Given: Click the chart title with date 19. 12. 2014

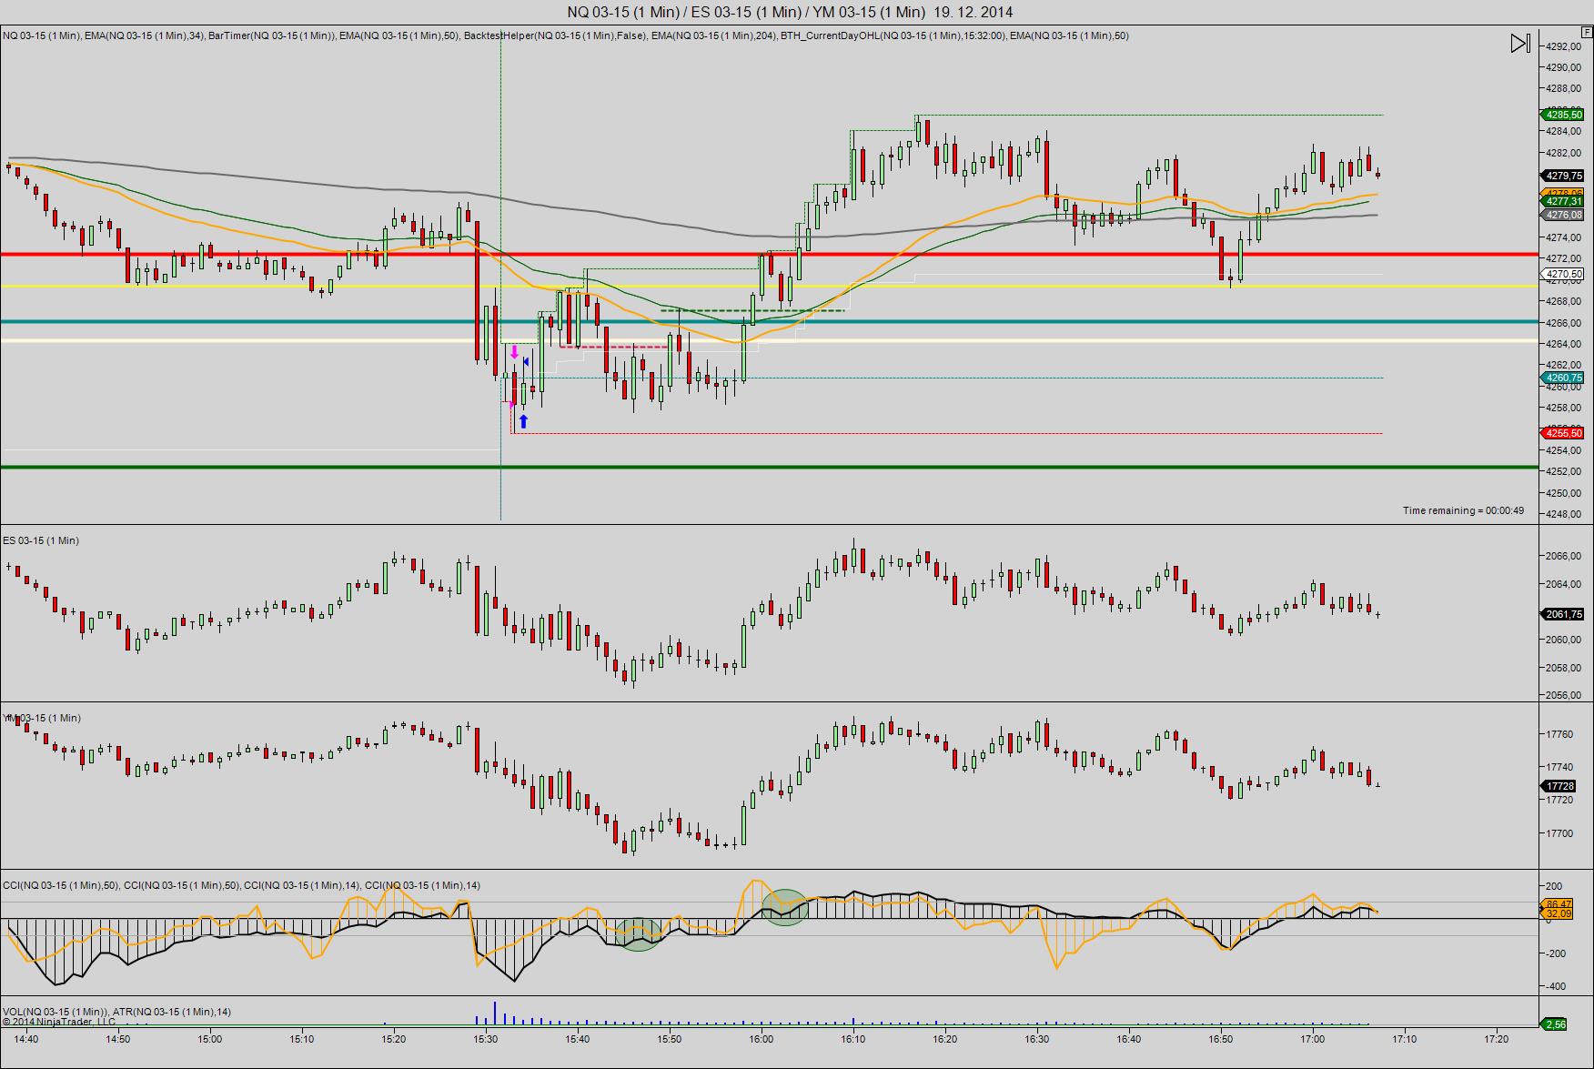Looking at the screenshot, I should point(790,12).
